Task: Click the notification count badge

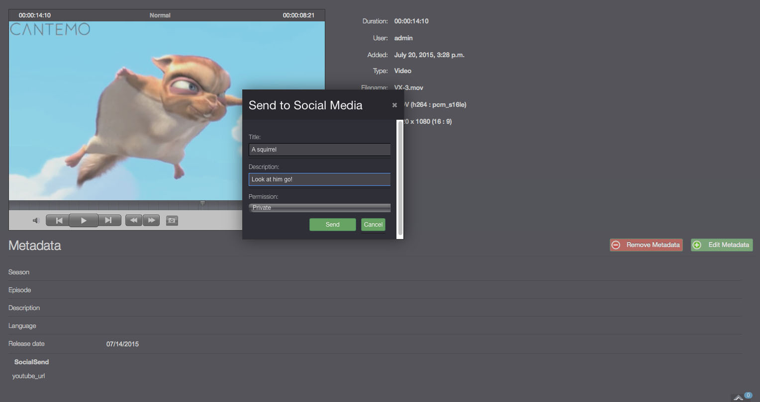Action: pos(749,395)
